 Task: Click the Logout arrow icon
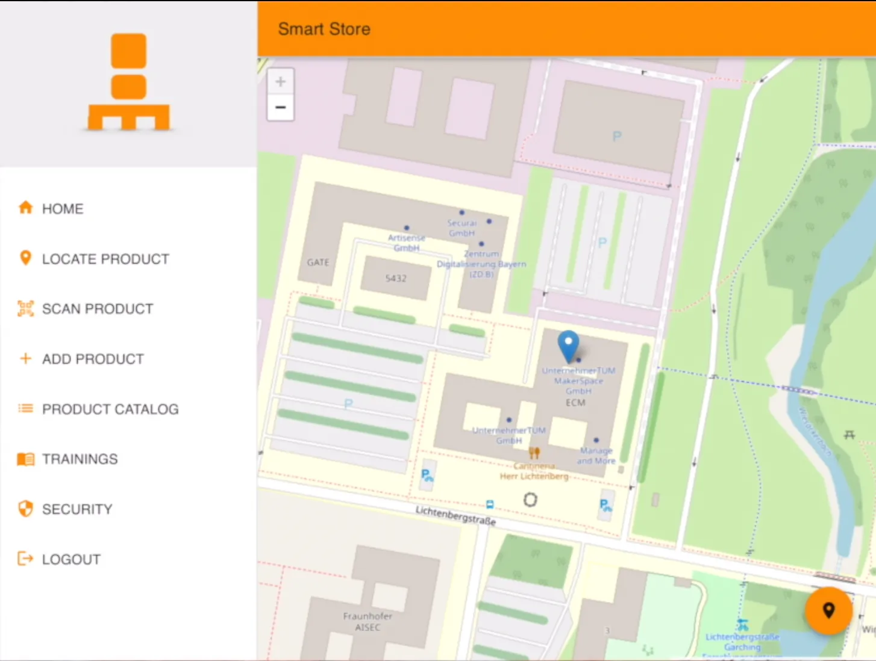(x=25, y=558)
